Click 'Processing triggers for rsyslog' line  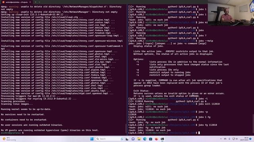[38, 99]
